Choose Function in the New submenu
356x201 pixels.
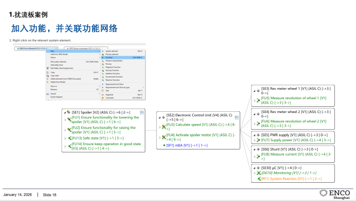123,58
